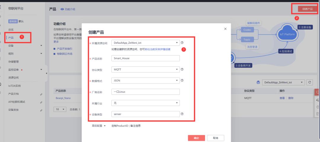The height and width of the screenshot is (142, 320).
Task: Open the 物联网云市场 link
Action: 65,54
